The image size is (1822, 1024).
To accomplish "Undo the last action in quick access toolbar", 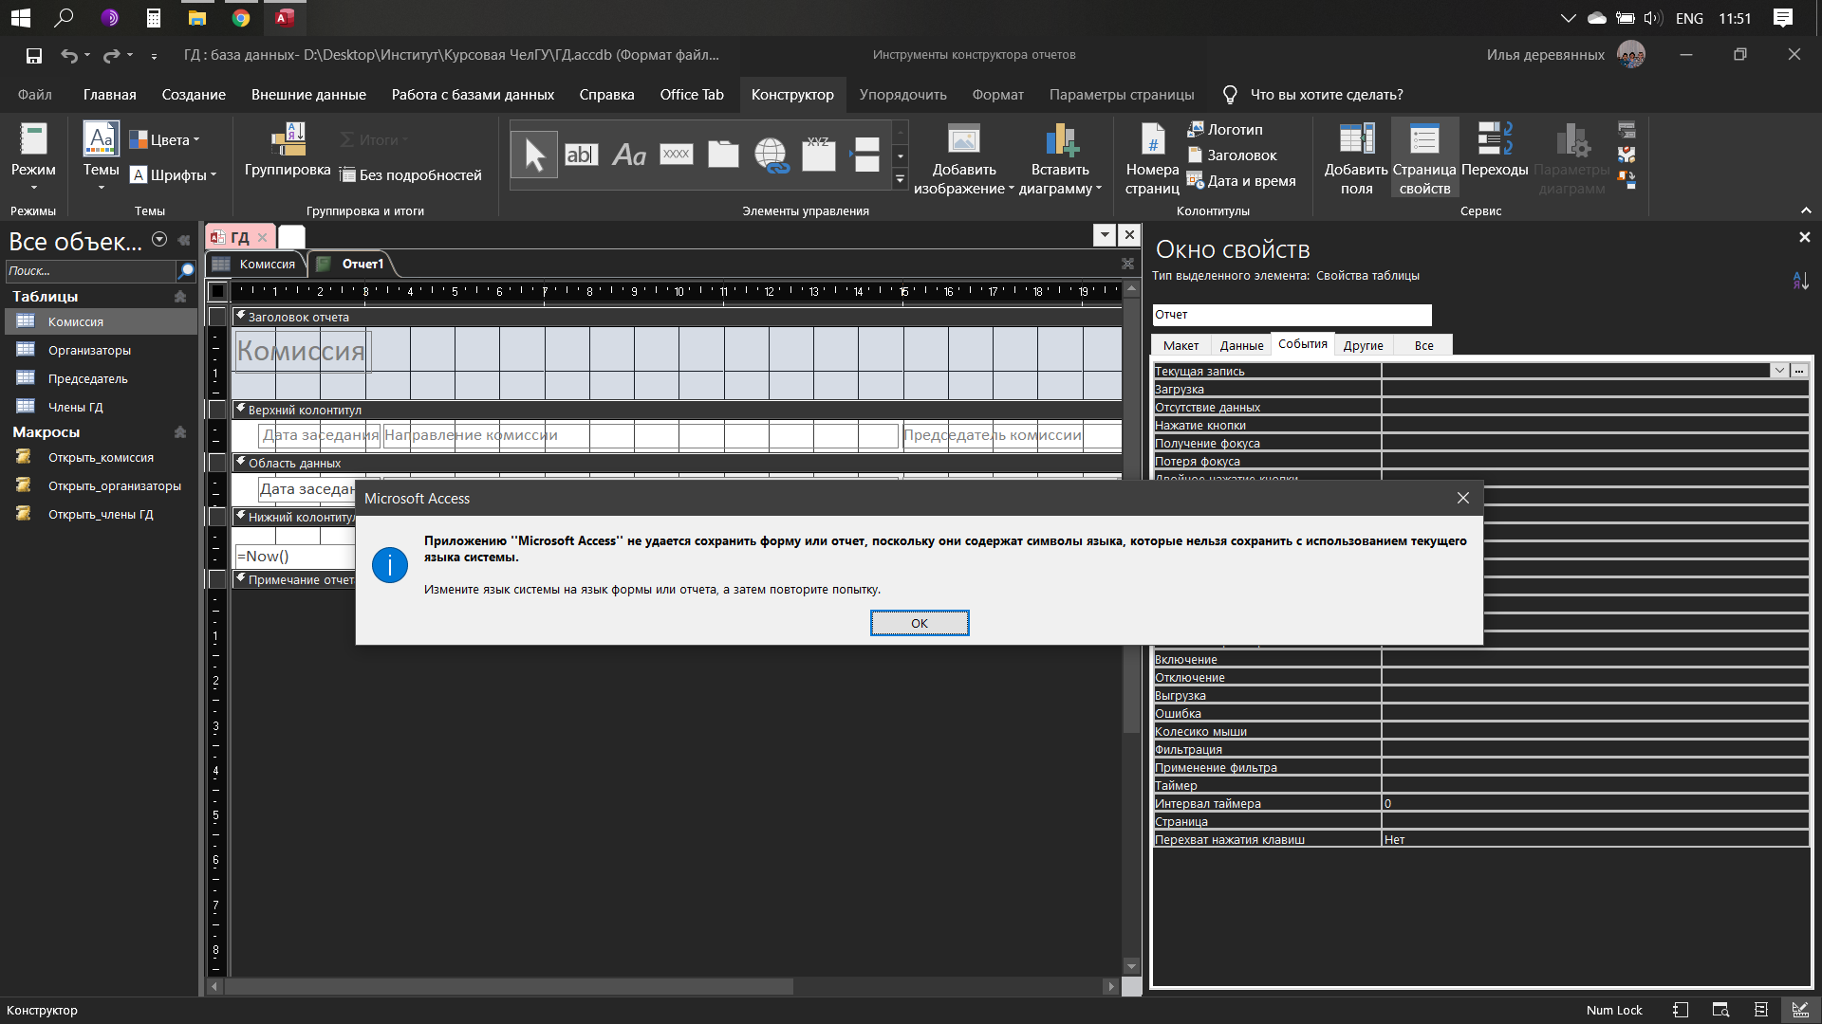I will (x=69, y=56).
